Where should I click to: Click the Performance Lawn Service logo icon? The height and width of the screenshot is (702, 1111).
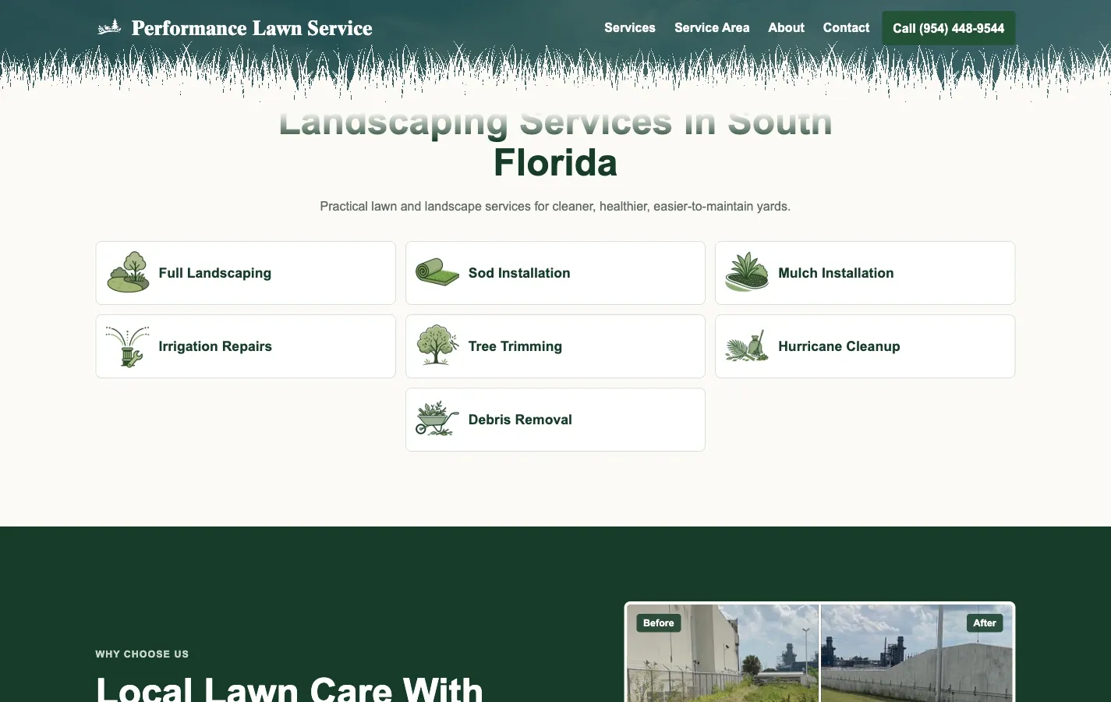click(x=109, y=27)
